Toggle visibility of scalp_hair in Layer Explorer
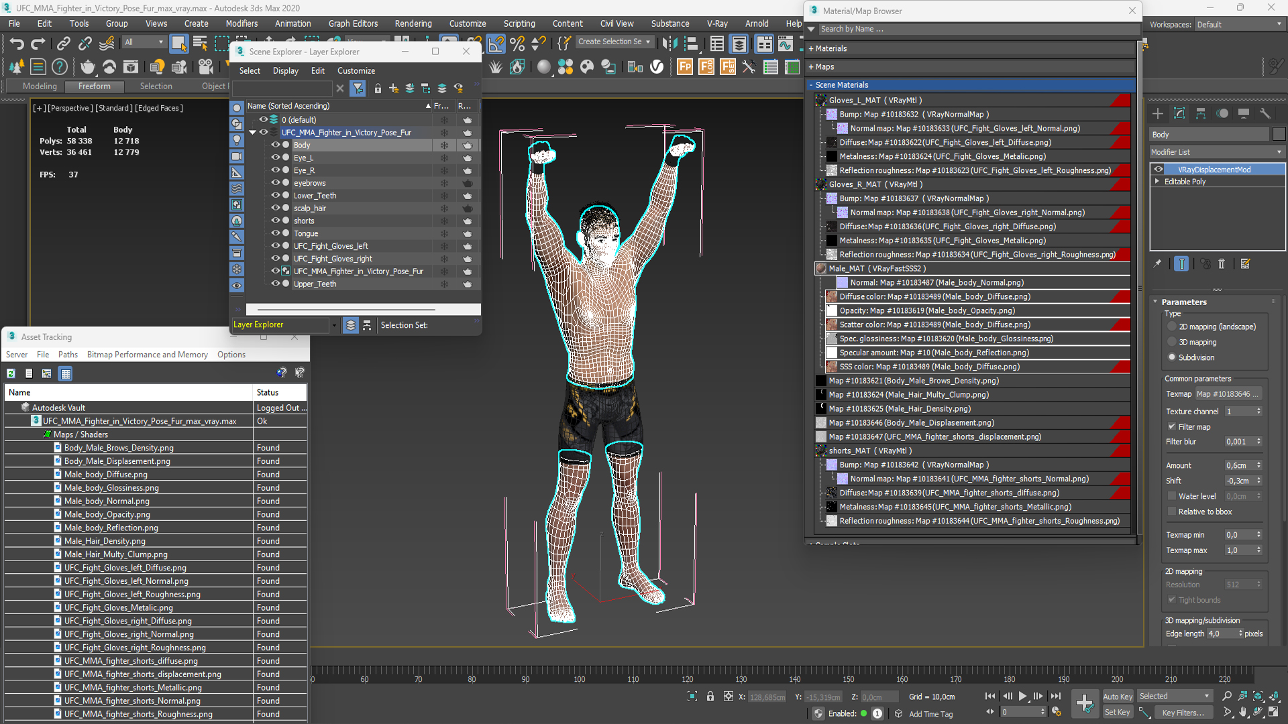Viewport: 1288px width, 724px height. click(275, 208)
